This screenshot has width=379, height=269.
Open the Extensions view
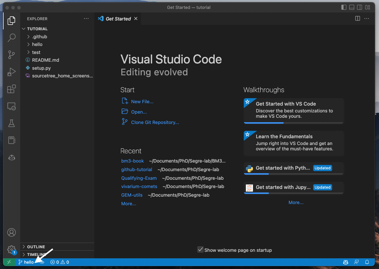click(12, 89)
